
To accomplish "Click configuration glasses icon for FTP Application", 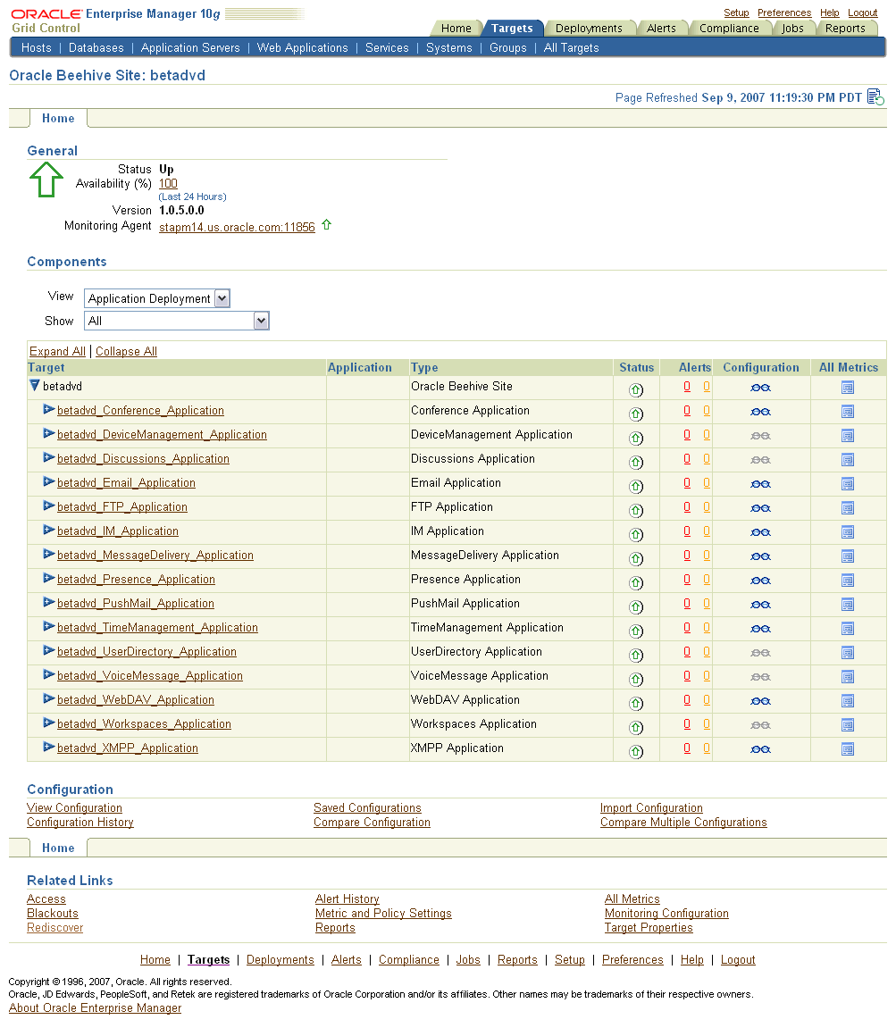I will 760,509.
